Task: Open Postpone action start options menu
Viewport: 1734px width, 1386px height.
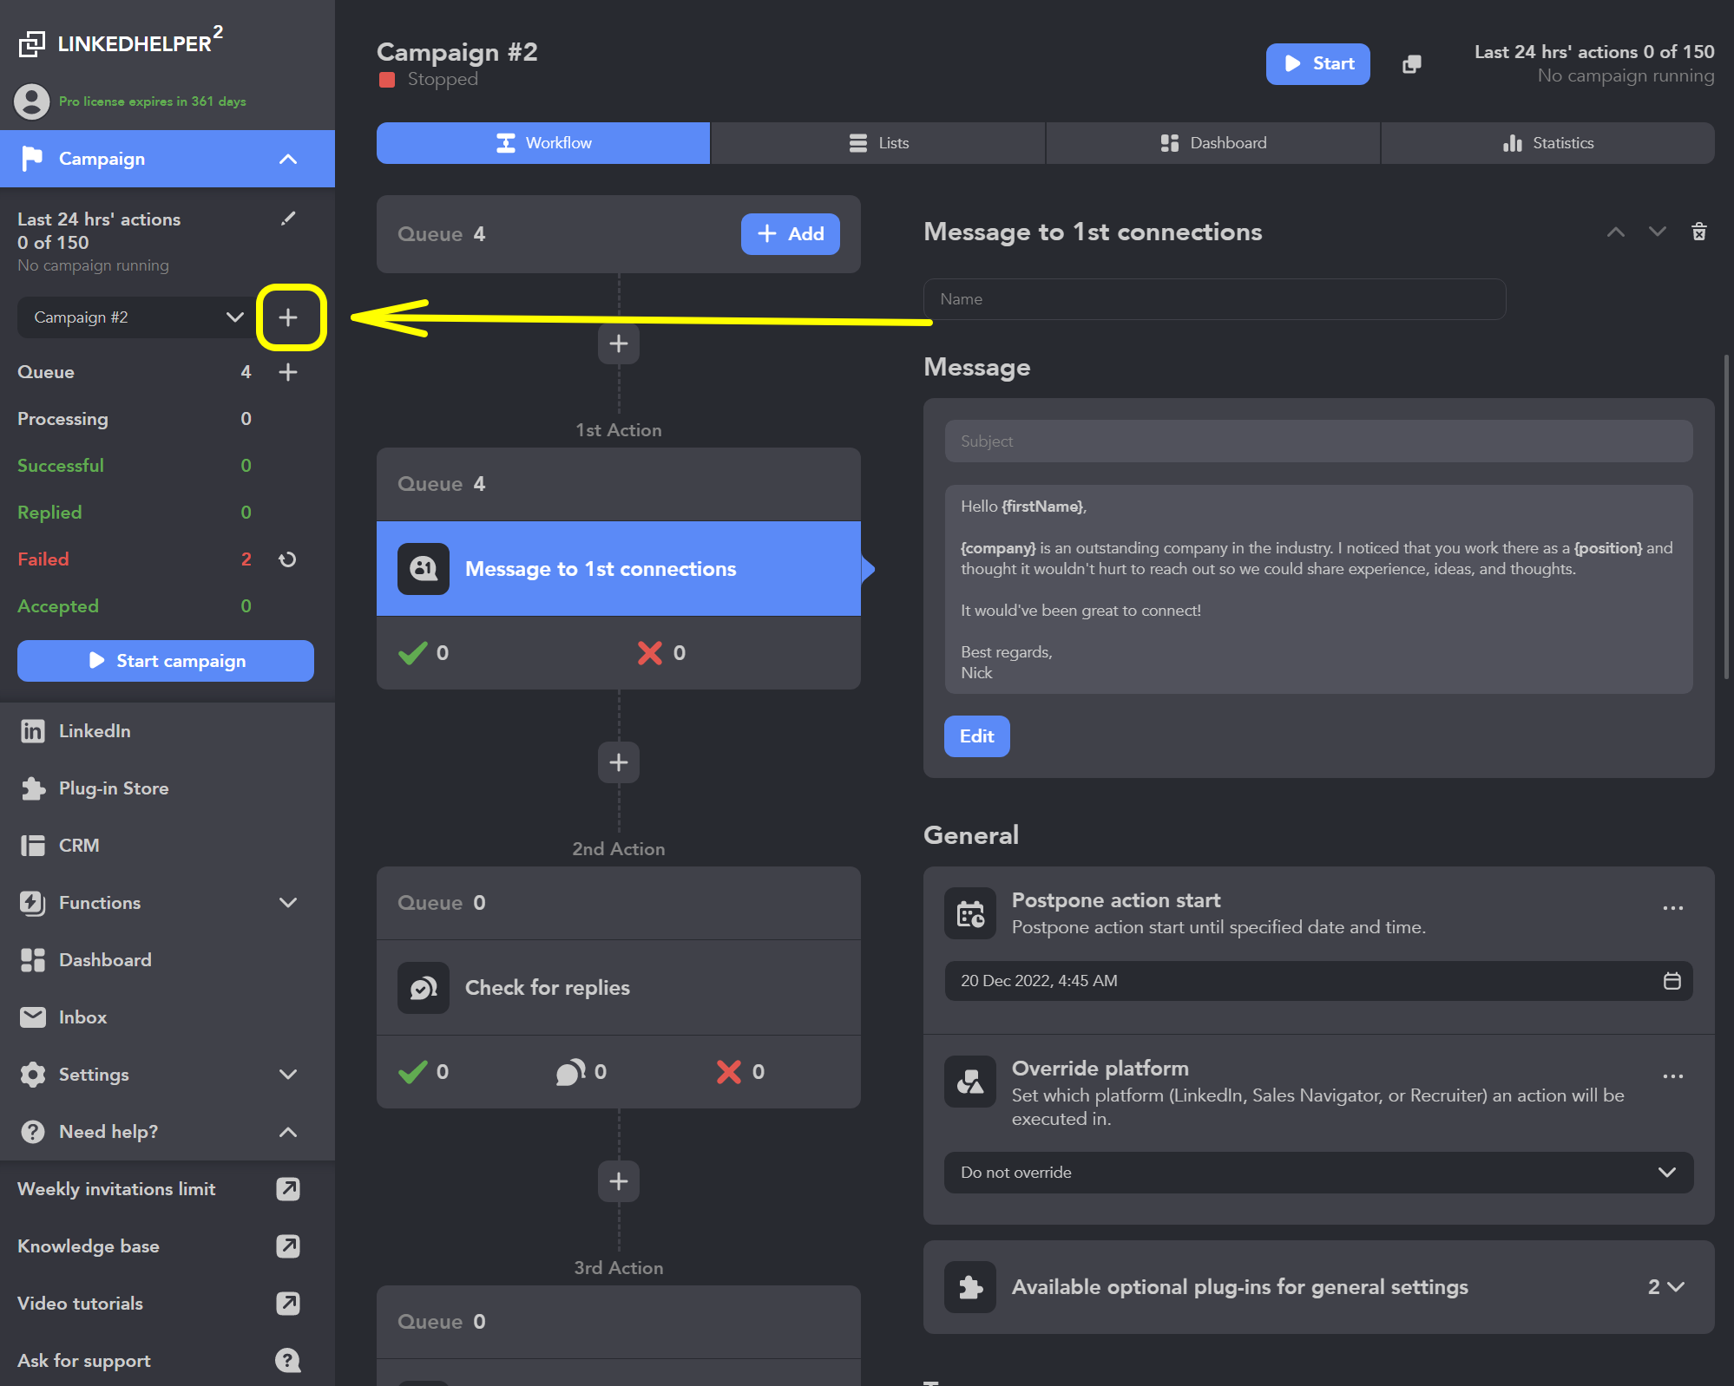Action: click(x=1672, y=908)
